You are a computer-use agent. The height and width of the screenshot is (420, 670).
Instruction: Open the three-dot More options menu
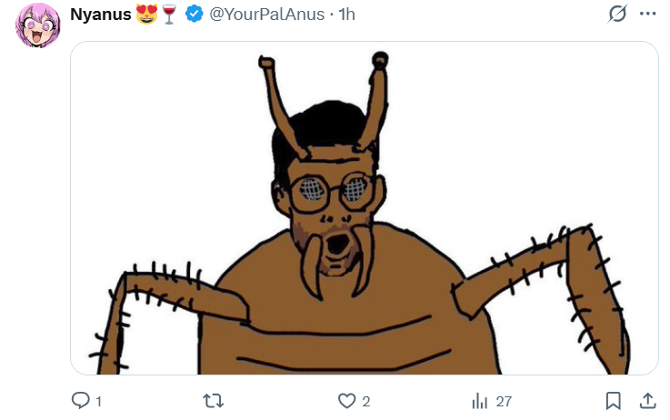coord(648,14)
